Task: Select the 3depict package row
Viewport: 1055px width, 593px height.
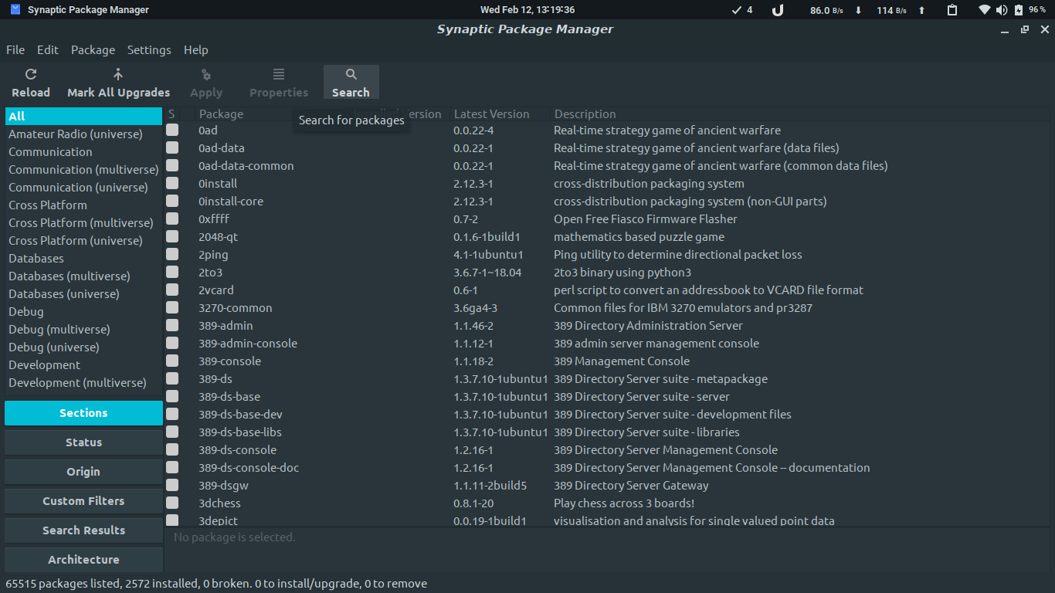Action: pyautogui.click(x=607, y=520)
